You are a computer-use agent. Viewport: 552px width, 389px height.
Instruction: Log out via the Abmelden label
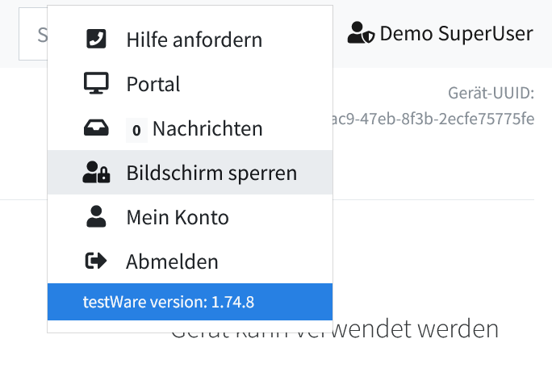172,261
